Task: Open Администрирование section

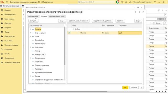Action: [12, 62]
